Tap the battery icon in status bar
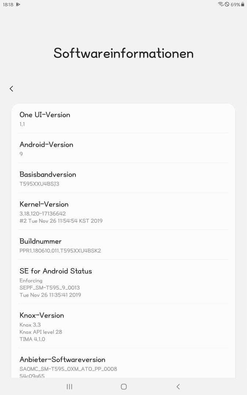247x395 pixels. point(243,4)
